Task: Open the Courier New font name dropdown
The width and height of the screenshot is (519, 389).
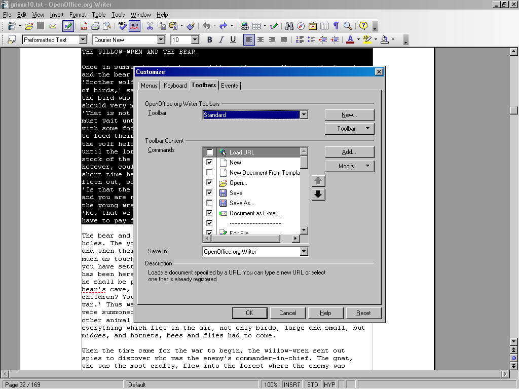Action: [161, 40]
